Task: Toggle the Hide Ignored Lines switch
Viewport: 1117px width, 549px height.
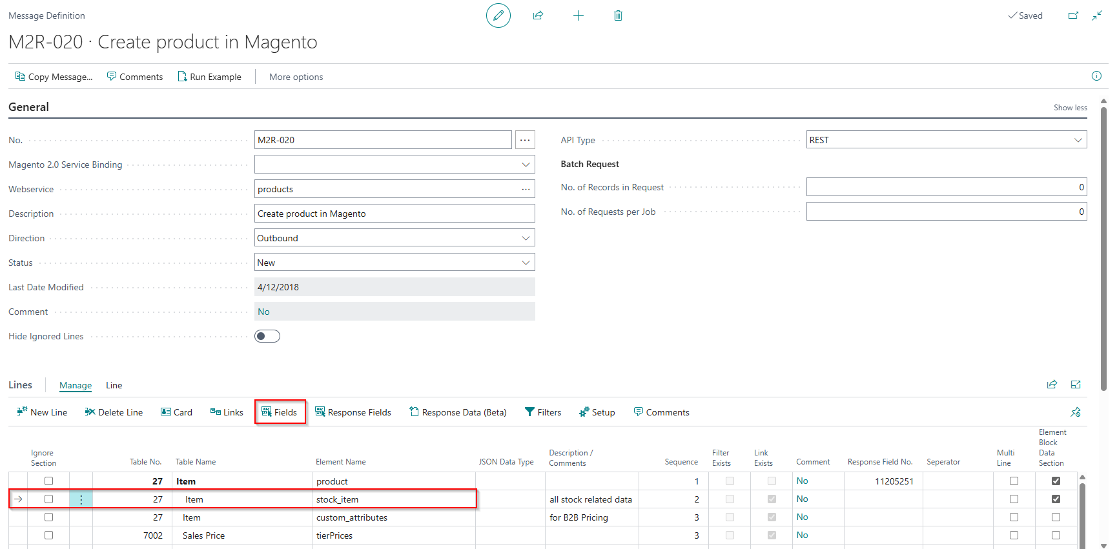Action: click(267, 336)
